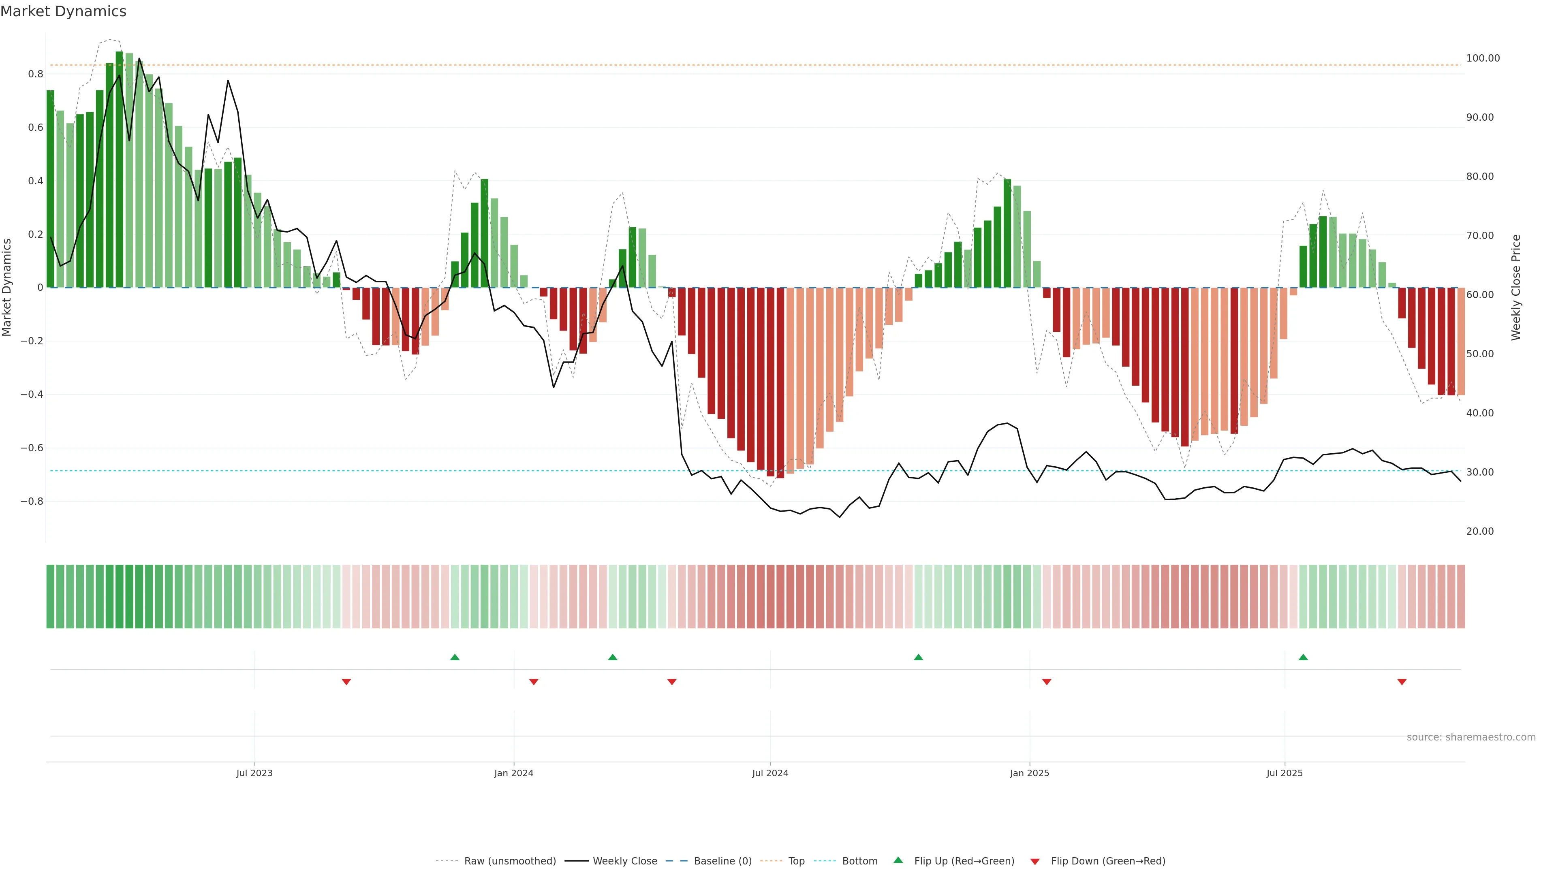Click the first red flip-down triangle after Jul 2023

tap(346, 682)
